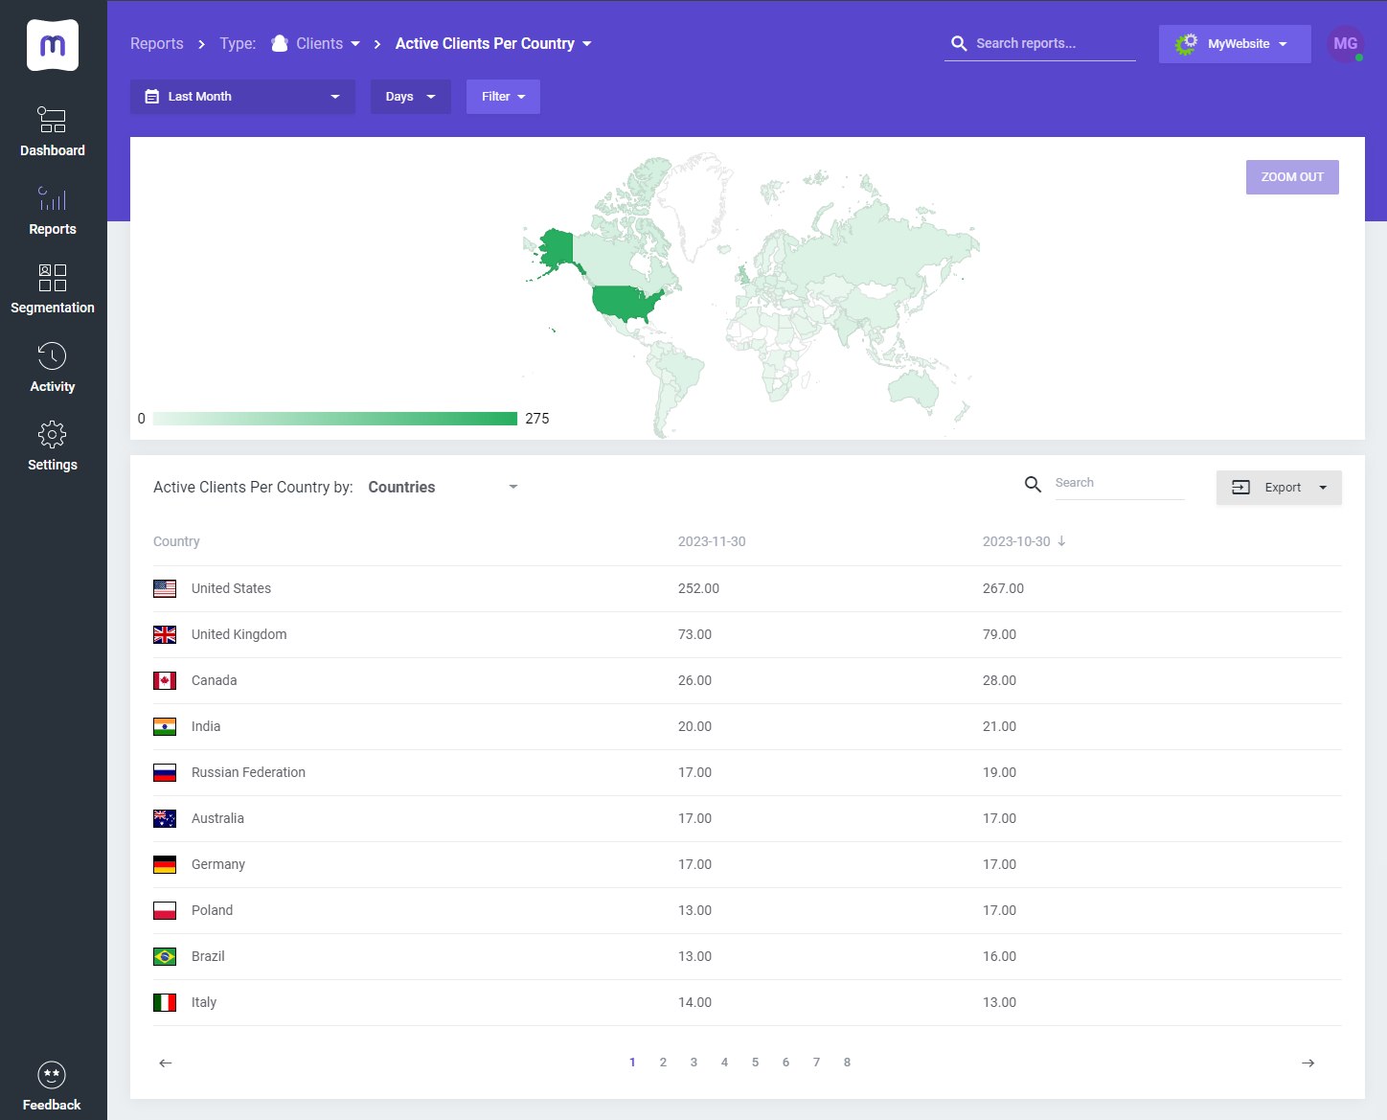Open the Reports section

tap(53, 210)
